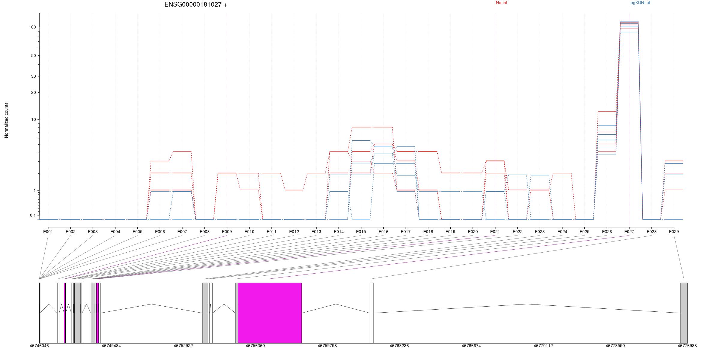
Task: Click exon label E001
Action: 48,232
